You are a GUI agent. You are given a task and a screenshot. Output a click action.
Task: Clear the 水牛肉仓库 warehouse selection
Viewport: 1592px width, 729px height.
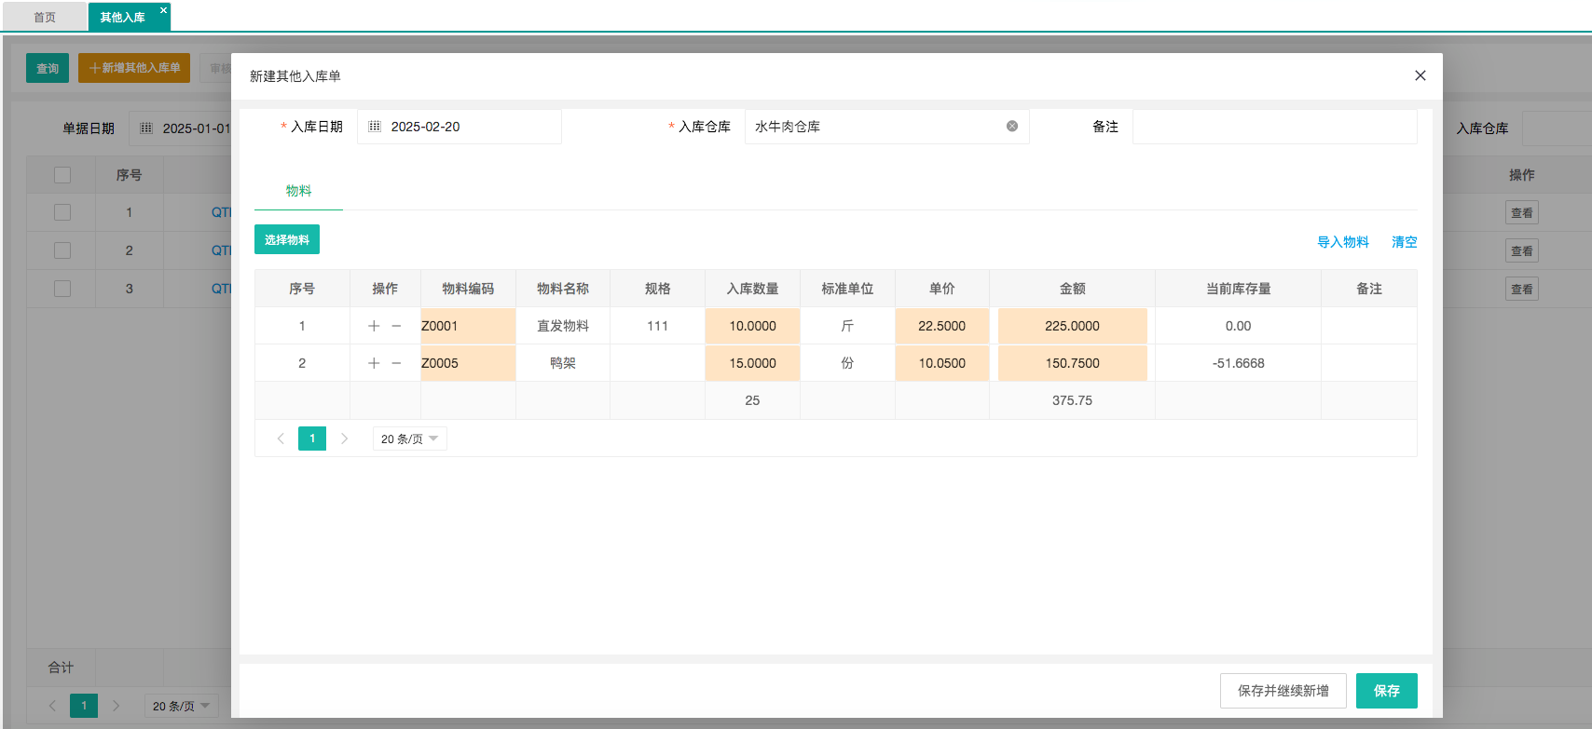[x=1011, y=127]
